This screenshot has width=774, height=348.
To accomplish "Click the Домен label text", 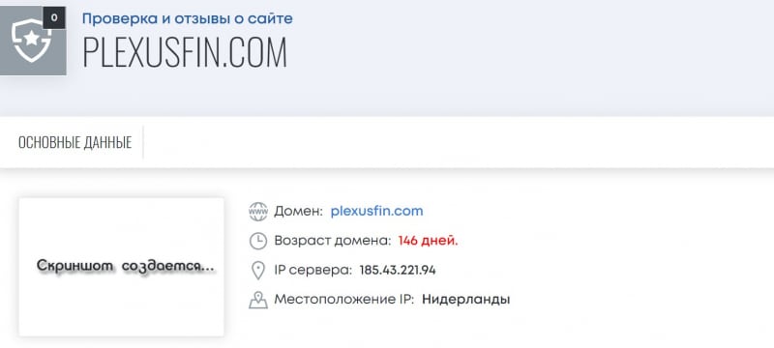I will [x=298, y=212].
